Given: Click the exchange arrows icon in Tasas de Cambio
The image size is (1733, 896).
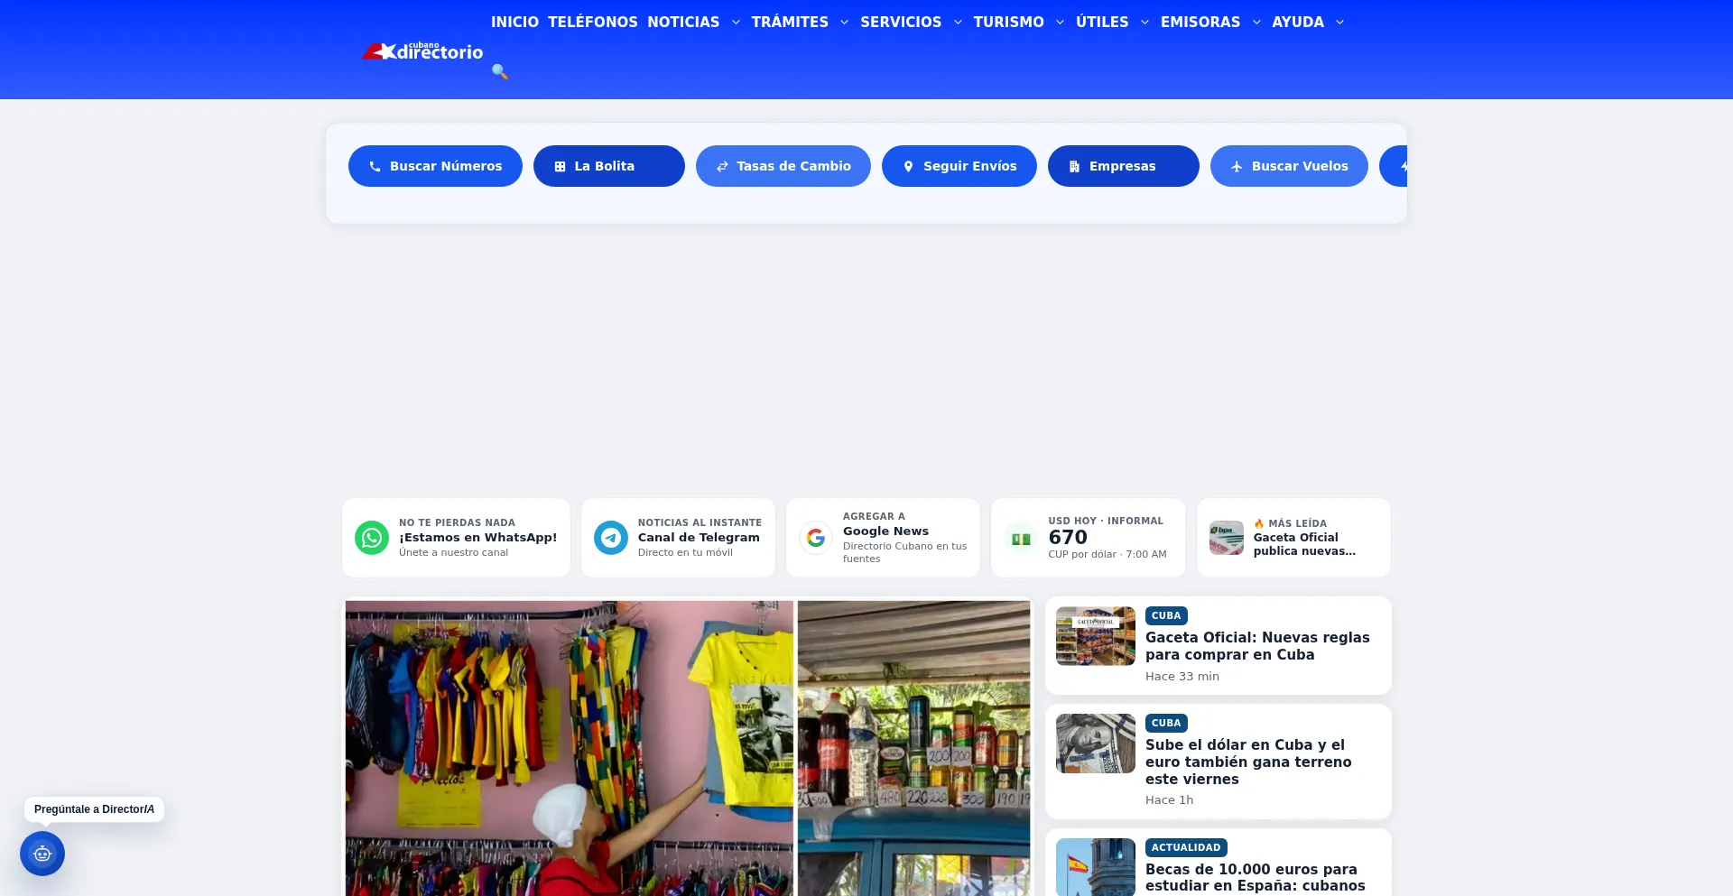Looking at the screenshot, I should [722, 167].
